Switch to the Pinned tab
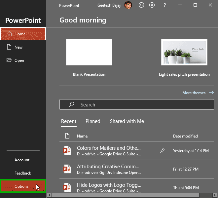218x198 pixels. click(93, 121)
